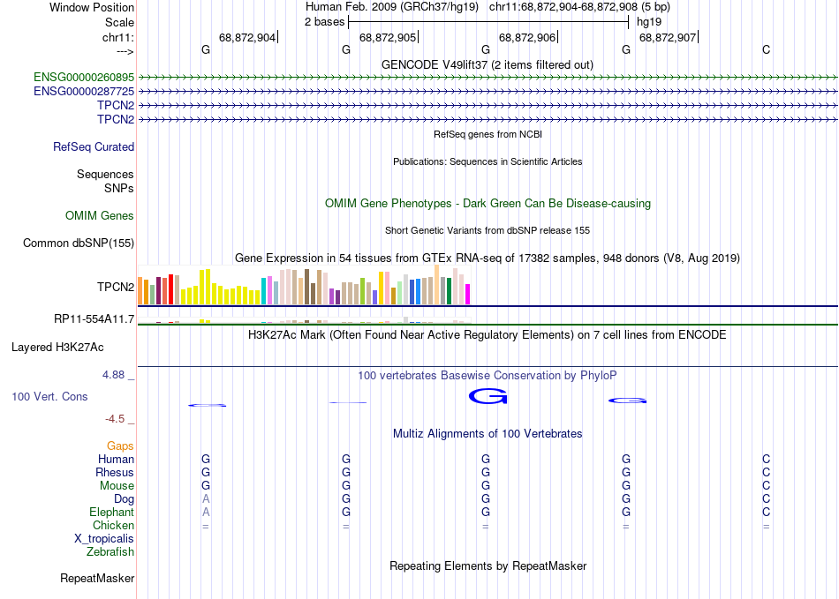Click the chr11:68,872,904-68,872,908 (5 bp) position text
The height and width of the screenshot is (599, 839).
[x=579, y=7]
